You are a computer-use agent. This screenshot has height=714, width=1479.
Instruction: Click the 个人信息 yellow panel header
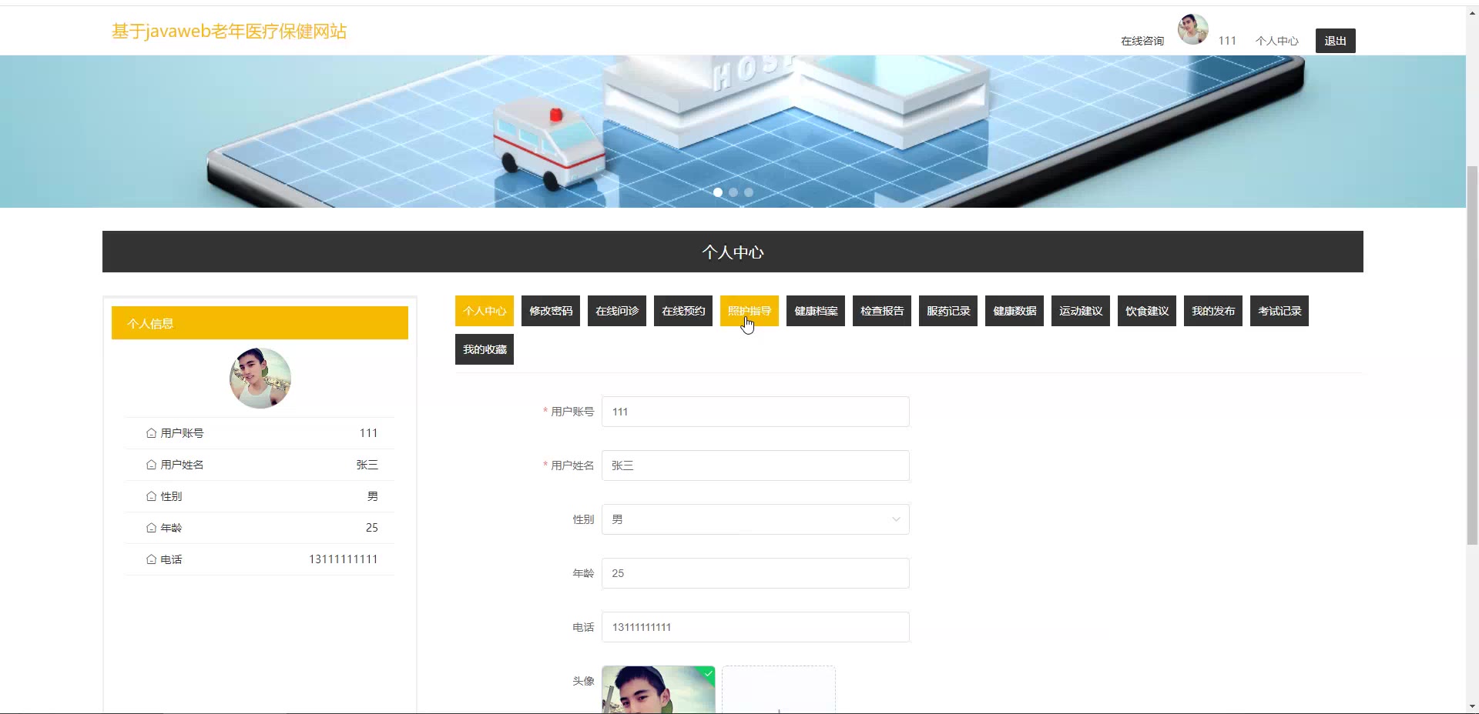(x=260, y=323)
